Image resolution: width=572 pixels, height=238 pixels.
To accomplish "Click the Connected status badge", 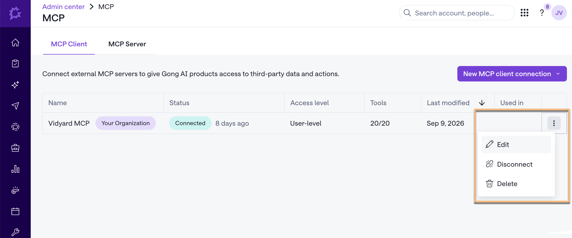I will 190,123.
